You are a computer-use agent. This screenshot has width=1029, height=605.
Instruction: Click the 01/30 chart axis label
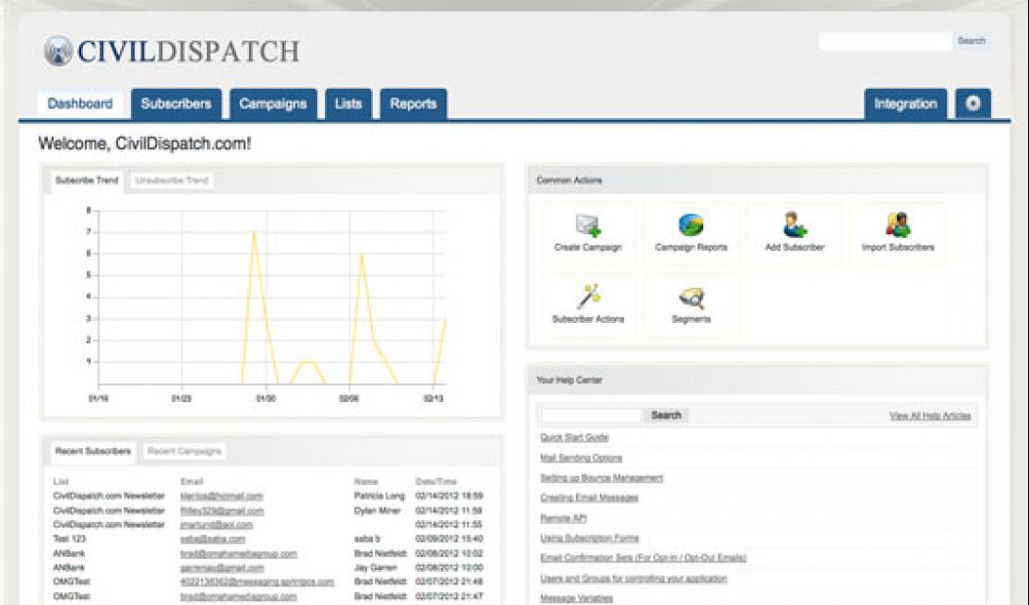pos(266,398)
